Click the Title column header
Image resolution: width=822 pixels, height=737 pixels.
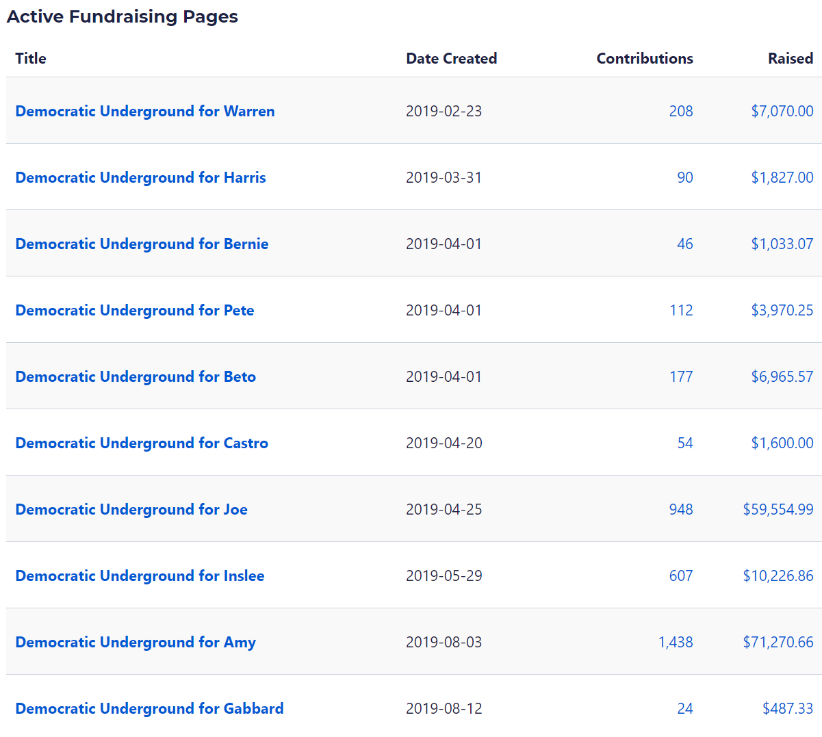tap(31, 58)
